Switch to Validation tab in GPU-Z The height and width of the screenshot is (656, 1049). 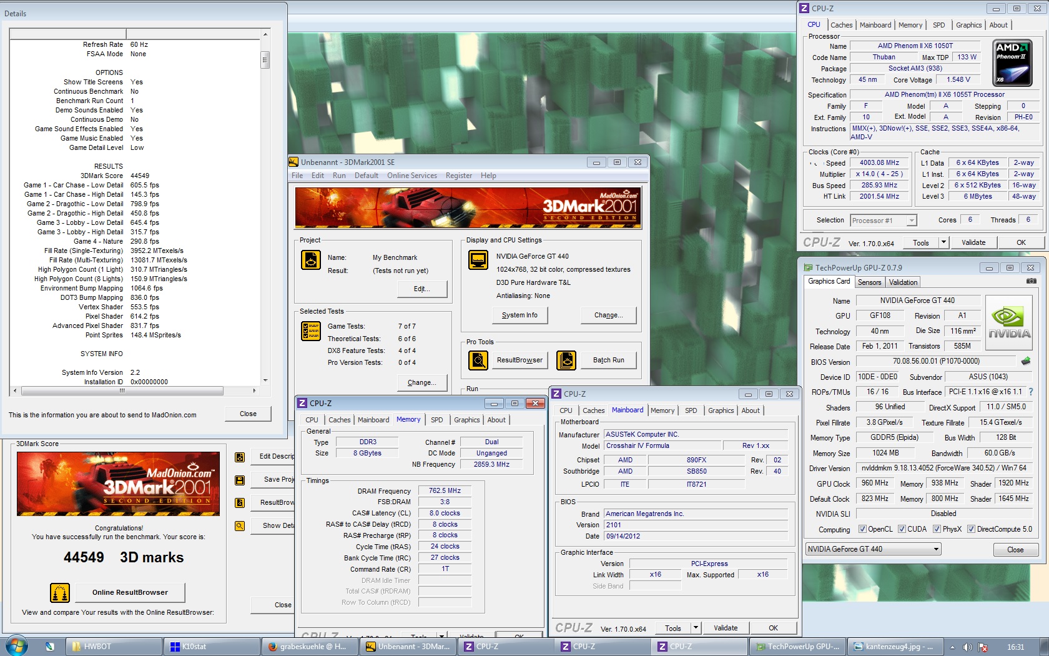[x=903, y=282]
